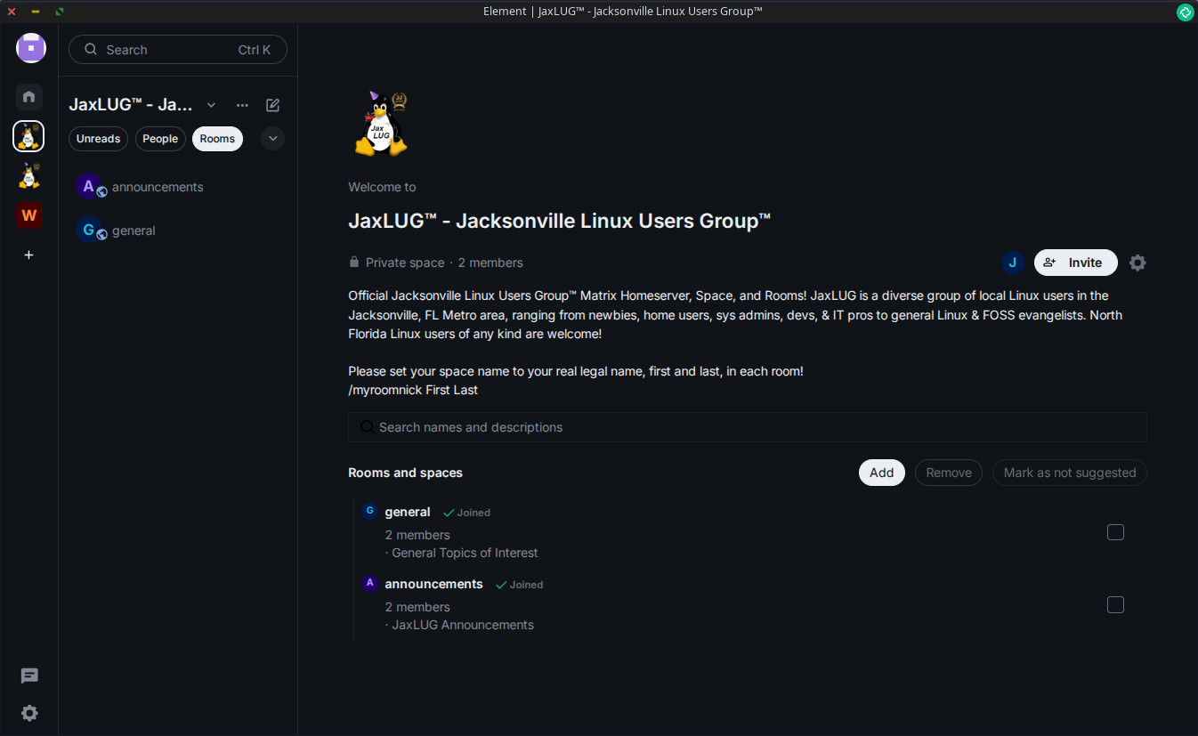
Task: Open space options three-dot menu
Action: [x=242, y=105]
